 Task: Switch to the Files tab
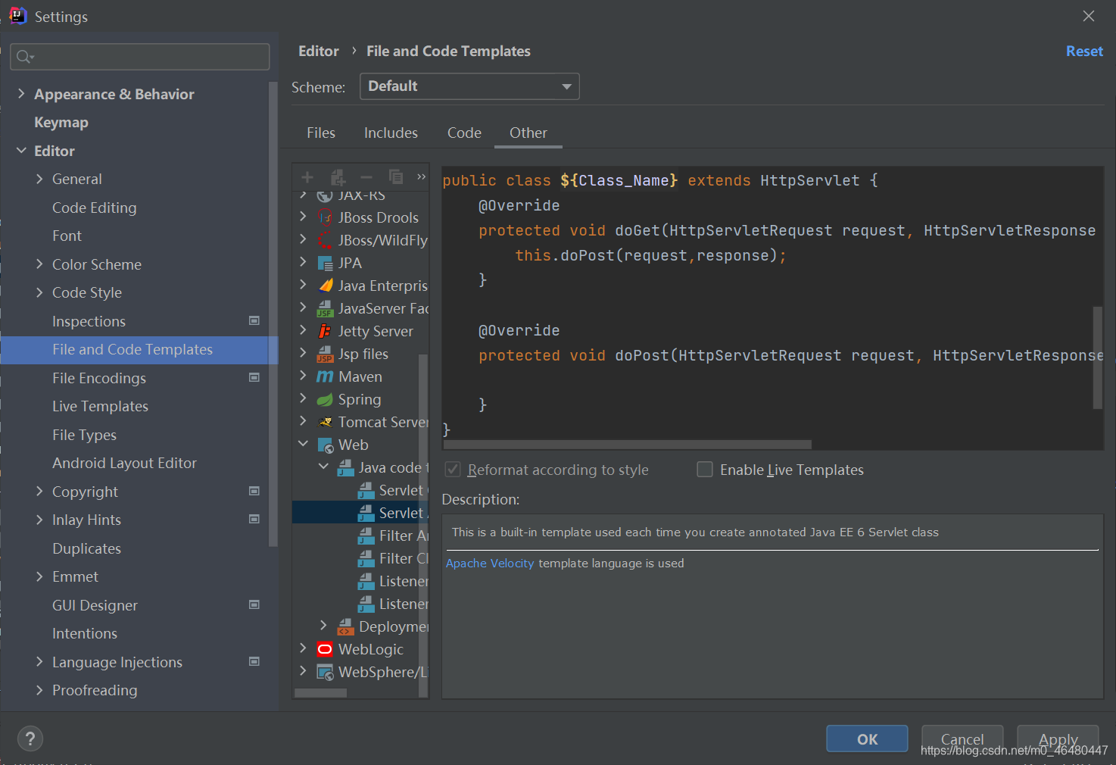[321, 133]
